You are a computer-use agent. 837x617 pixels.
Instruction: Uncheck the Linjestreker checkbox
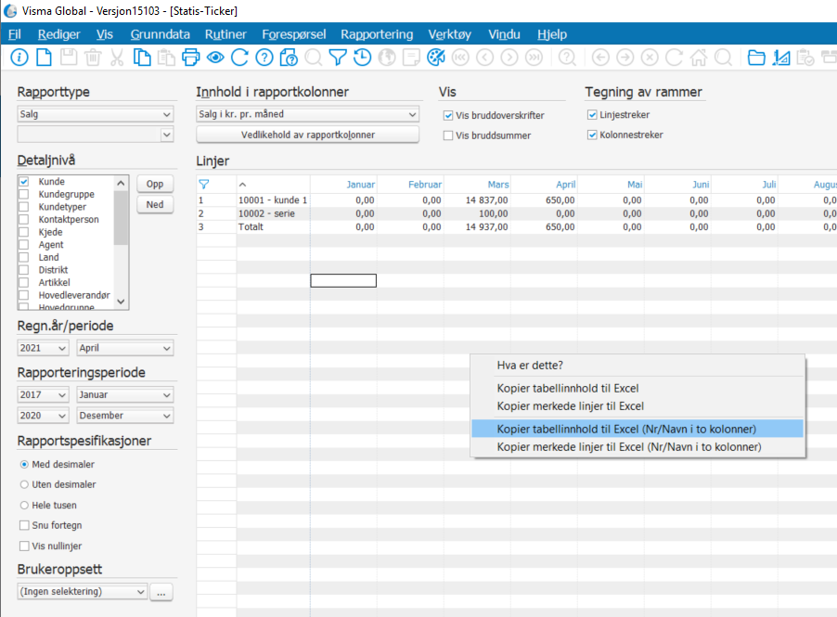pos(593,115)
